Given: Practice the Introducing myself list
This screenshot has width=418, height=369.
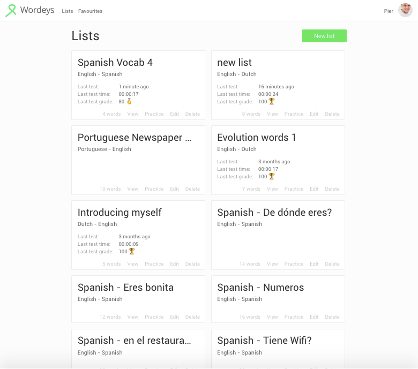Looking at the screenshot, I should point(154,263).
